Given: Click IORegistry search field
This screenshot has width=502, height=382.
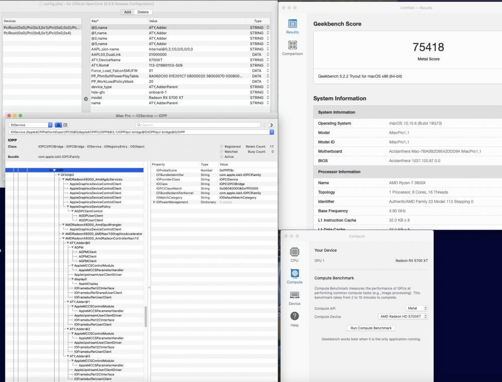Looking at the screenshot, I should (197, 125).
